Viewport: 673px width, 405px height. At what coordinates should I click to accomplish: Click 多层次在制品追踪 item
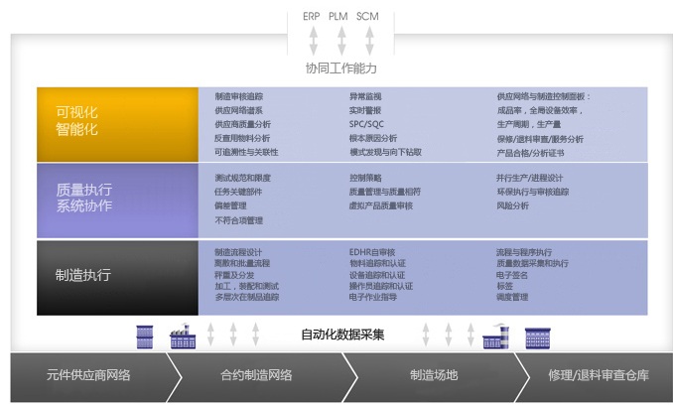[x=247, y=297]
